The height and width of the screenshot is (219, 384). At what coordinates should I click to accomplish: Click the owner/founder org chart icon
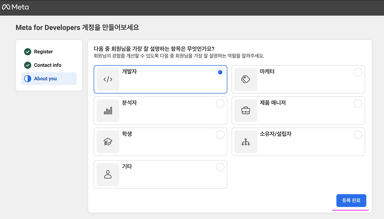pyautogui.click(x=246, y=142)
